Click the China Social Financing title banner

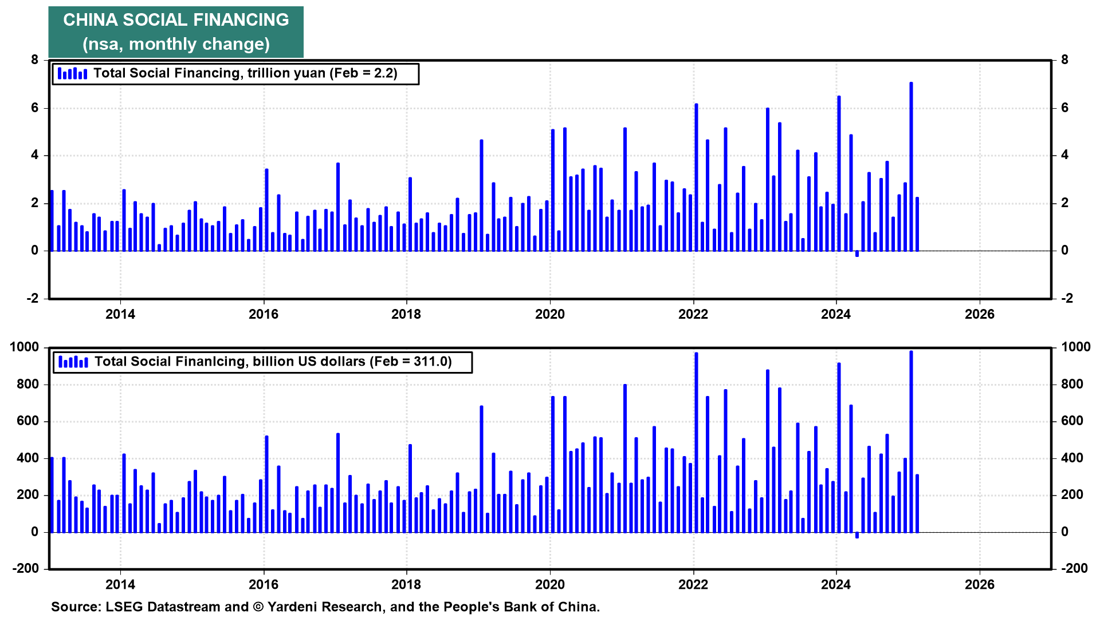point(176,32)
